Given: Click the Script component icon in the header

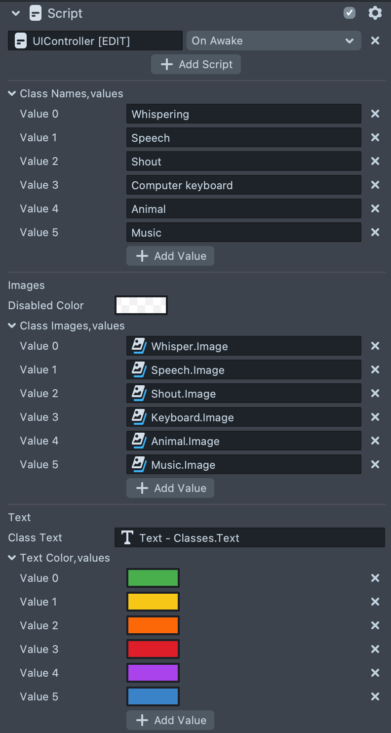Looking at the screenshot, I should click(35, 13).
